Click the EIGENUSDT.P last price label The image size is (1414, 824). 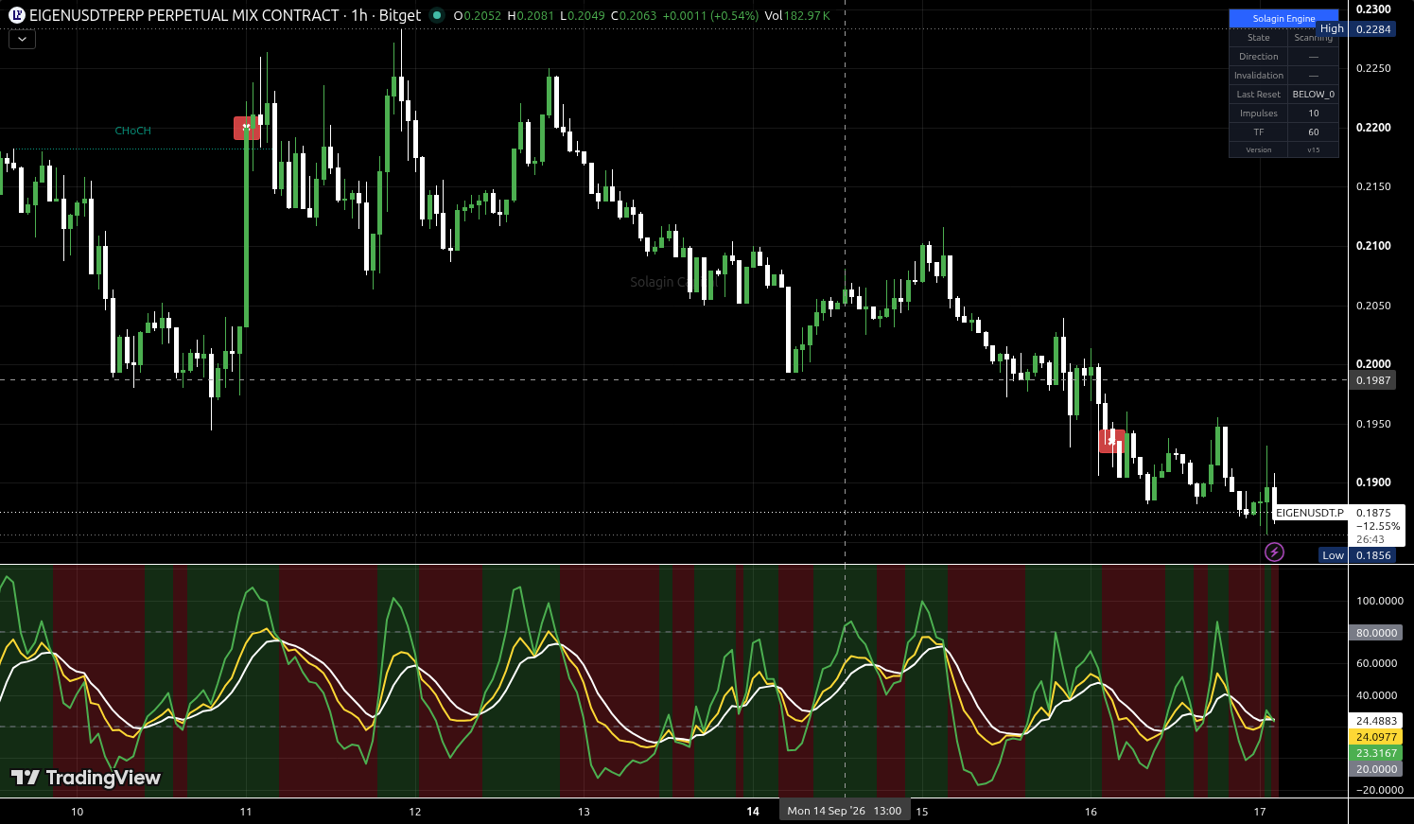[x=1309, y=513]
